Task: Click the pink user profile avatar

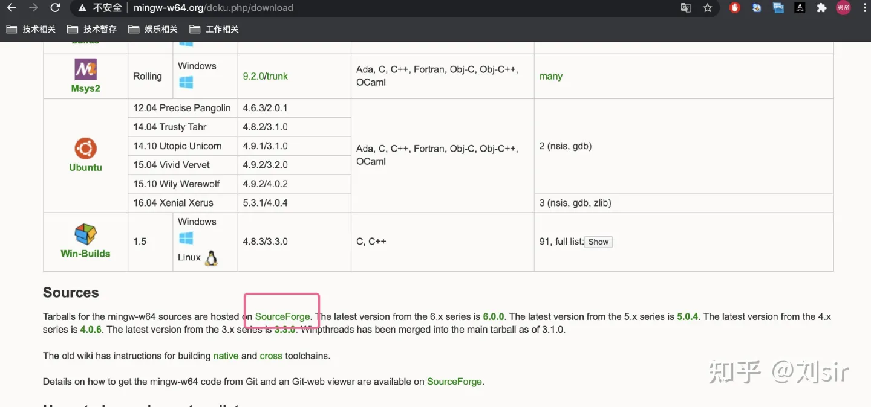Action: [x=843, y=8]
